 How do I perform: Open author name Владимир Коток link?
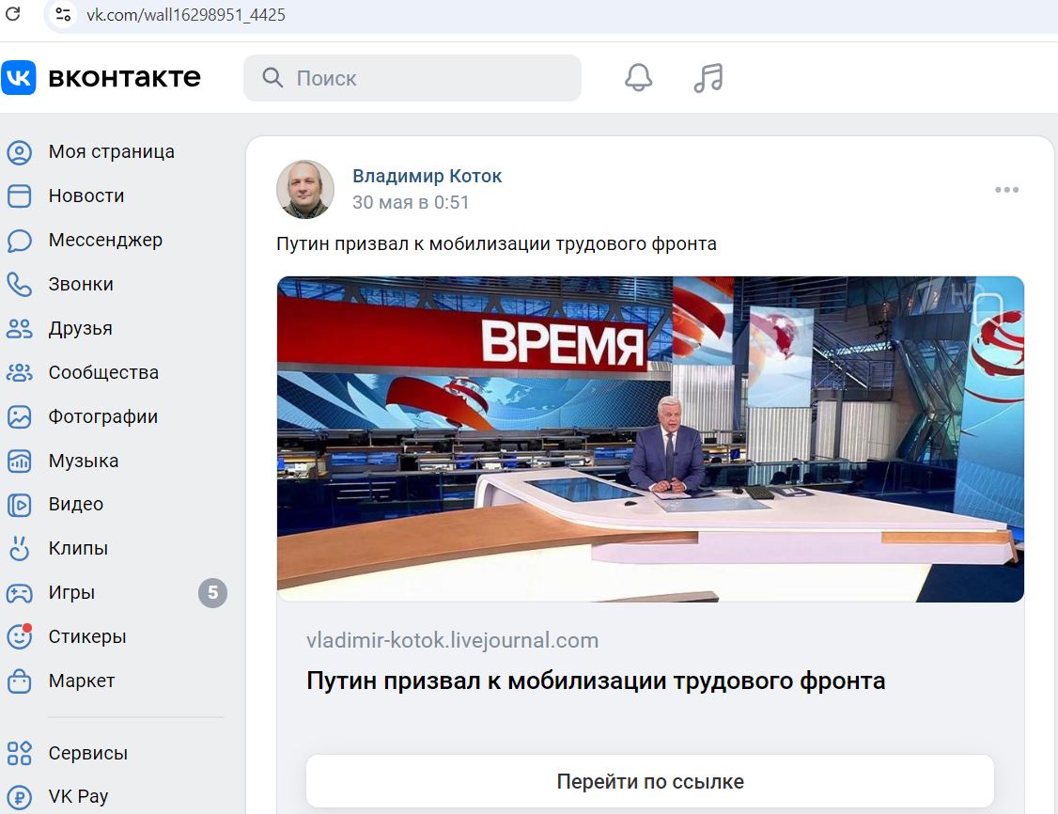(x=428, y=176)
